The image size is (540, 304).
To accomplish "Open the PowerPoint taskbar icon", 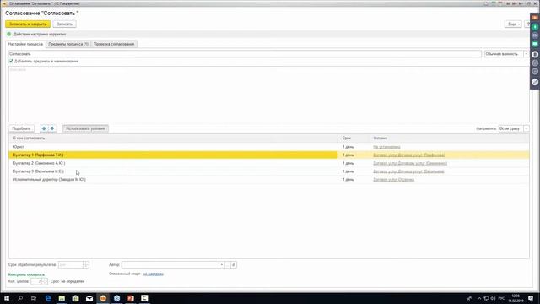I will [131, 298].
